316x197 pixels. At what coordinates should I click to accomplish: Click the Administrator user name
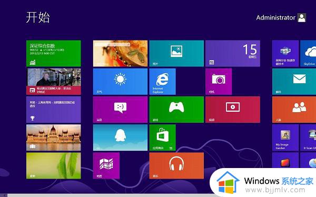point(275,18)
